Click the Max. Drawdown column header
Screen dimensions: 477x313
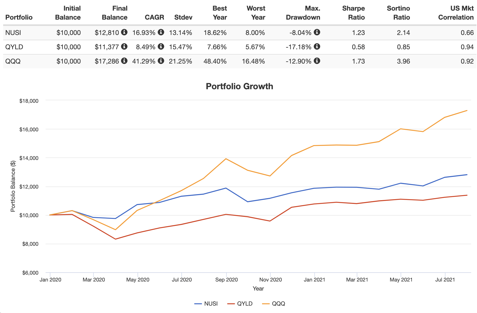(303, 13)
